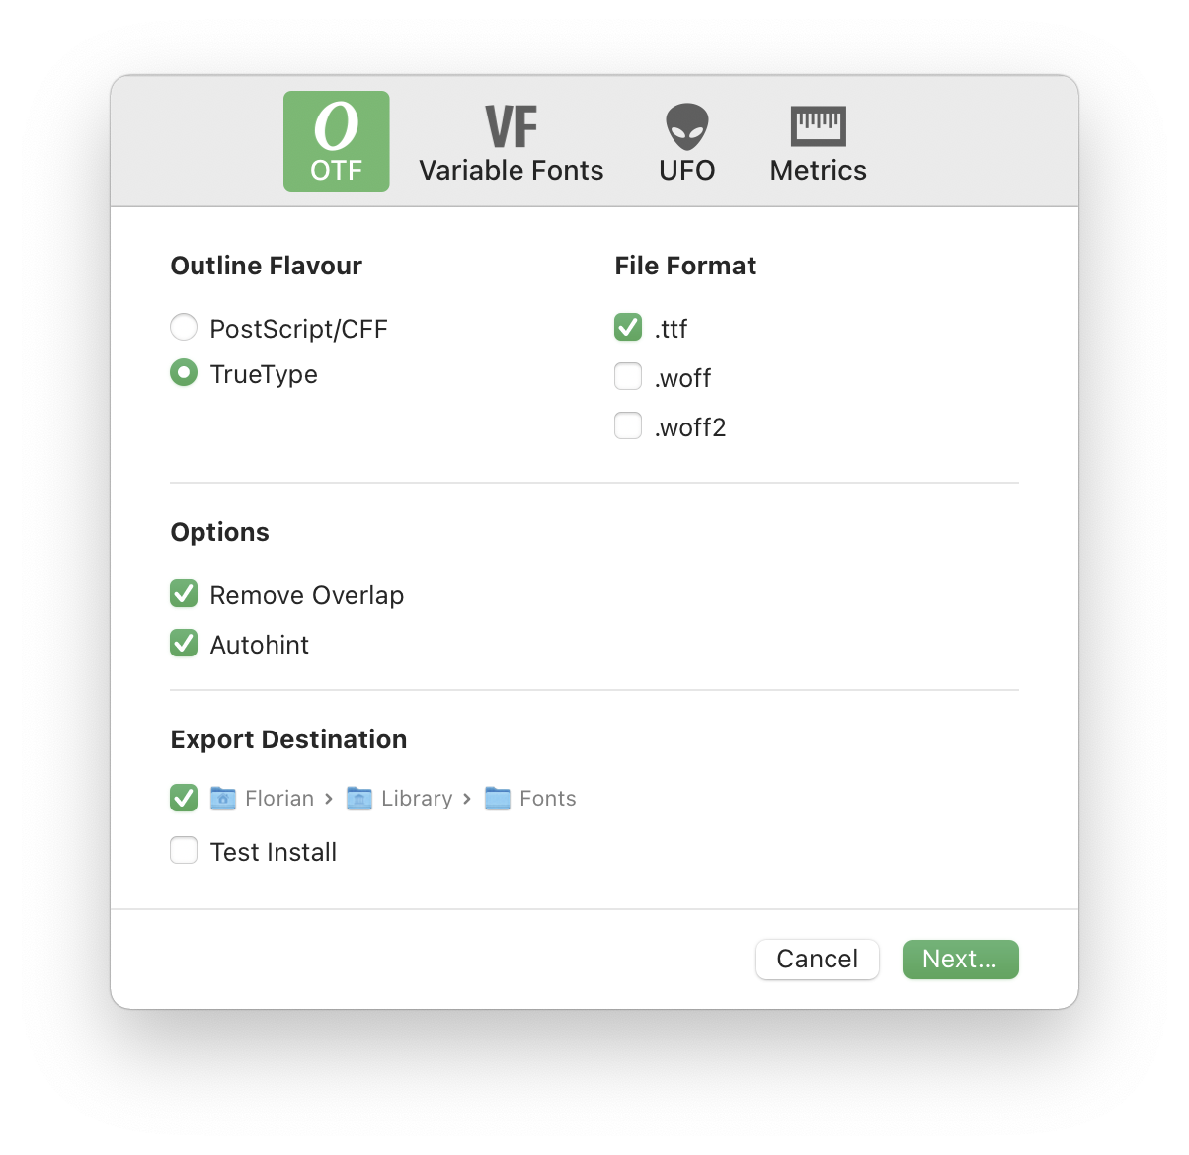Click the Library path label
This screenshot has height=1155, width=1189.
(x=417, y=798)
